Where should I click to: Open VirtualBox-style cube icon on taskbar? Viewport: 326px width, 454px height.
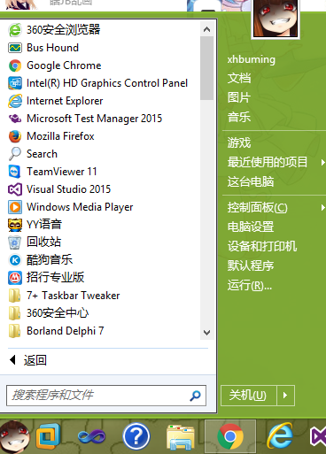pos(49,436)
